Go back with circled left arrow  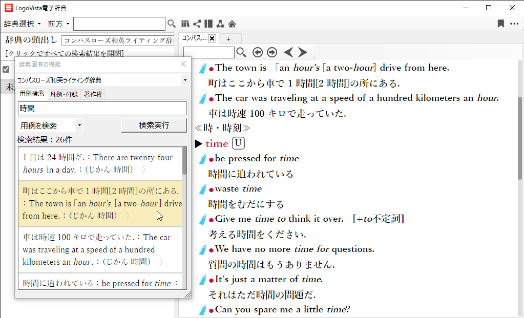tap(257, 52)
